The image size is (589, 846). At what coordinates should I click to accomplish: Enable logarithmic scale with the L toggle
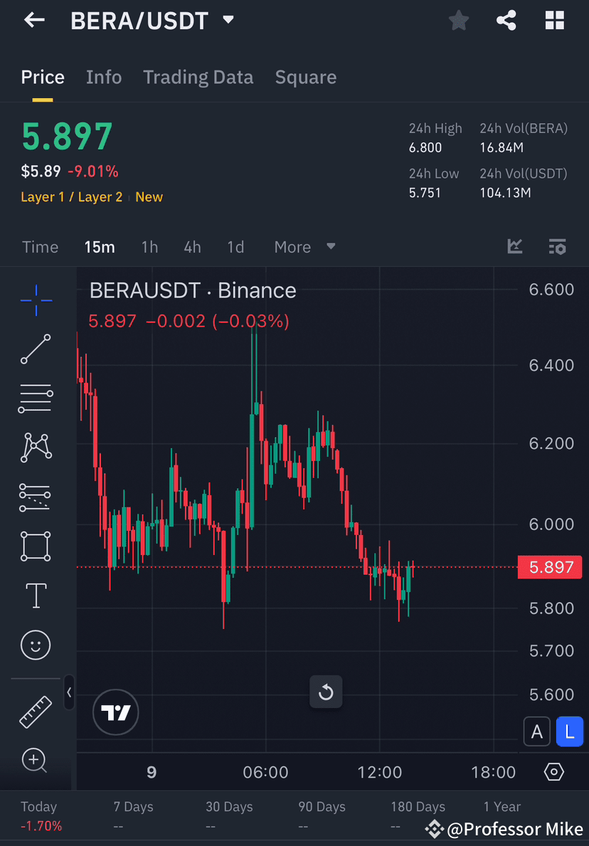[x=570, y=731]
